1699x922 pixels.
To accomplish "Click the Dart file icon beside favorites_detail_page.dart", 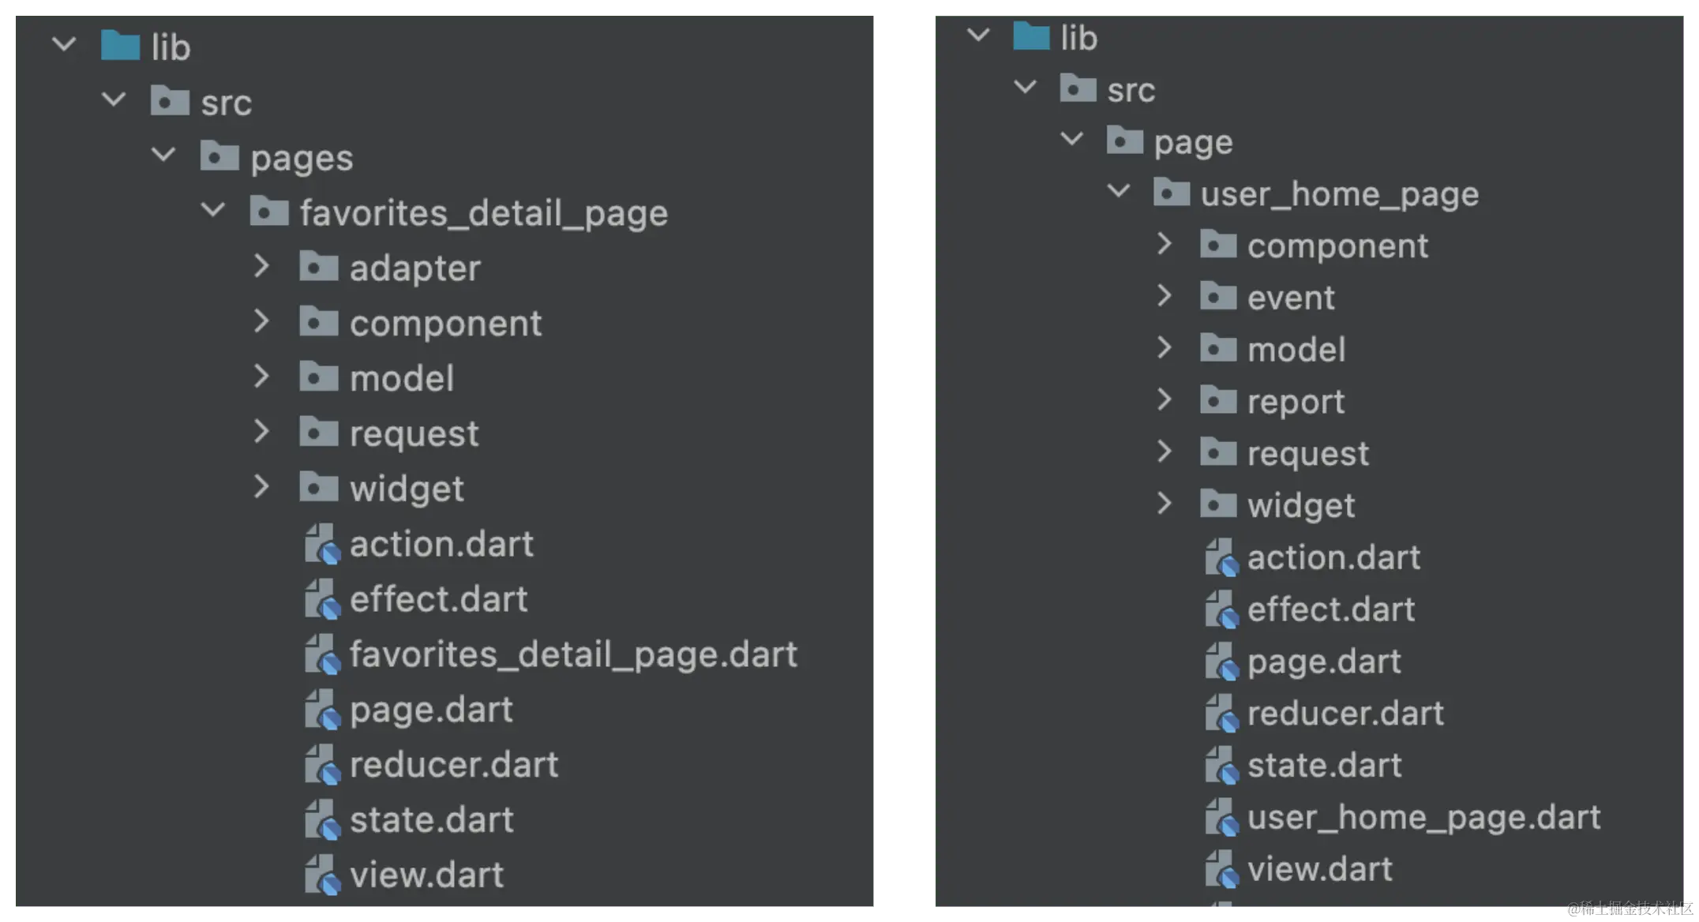I will pyautogui.click(x=322, y=654).
